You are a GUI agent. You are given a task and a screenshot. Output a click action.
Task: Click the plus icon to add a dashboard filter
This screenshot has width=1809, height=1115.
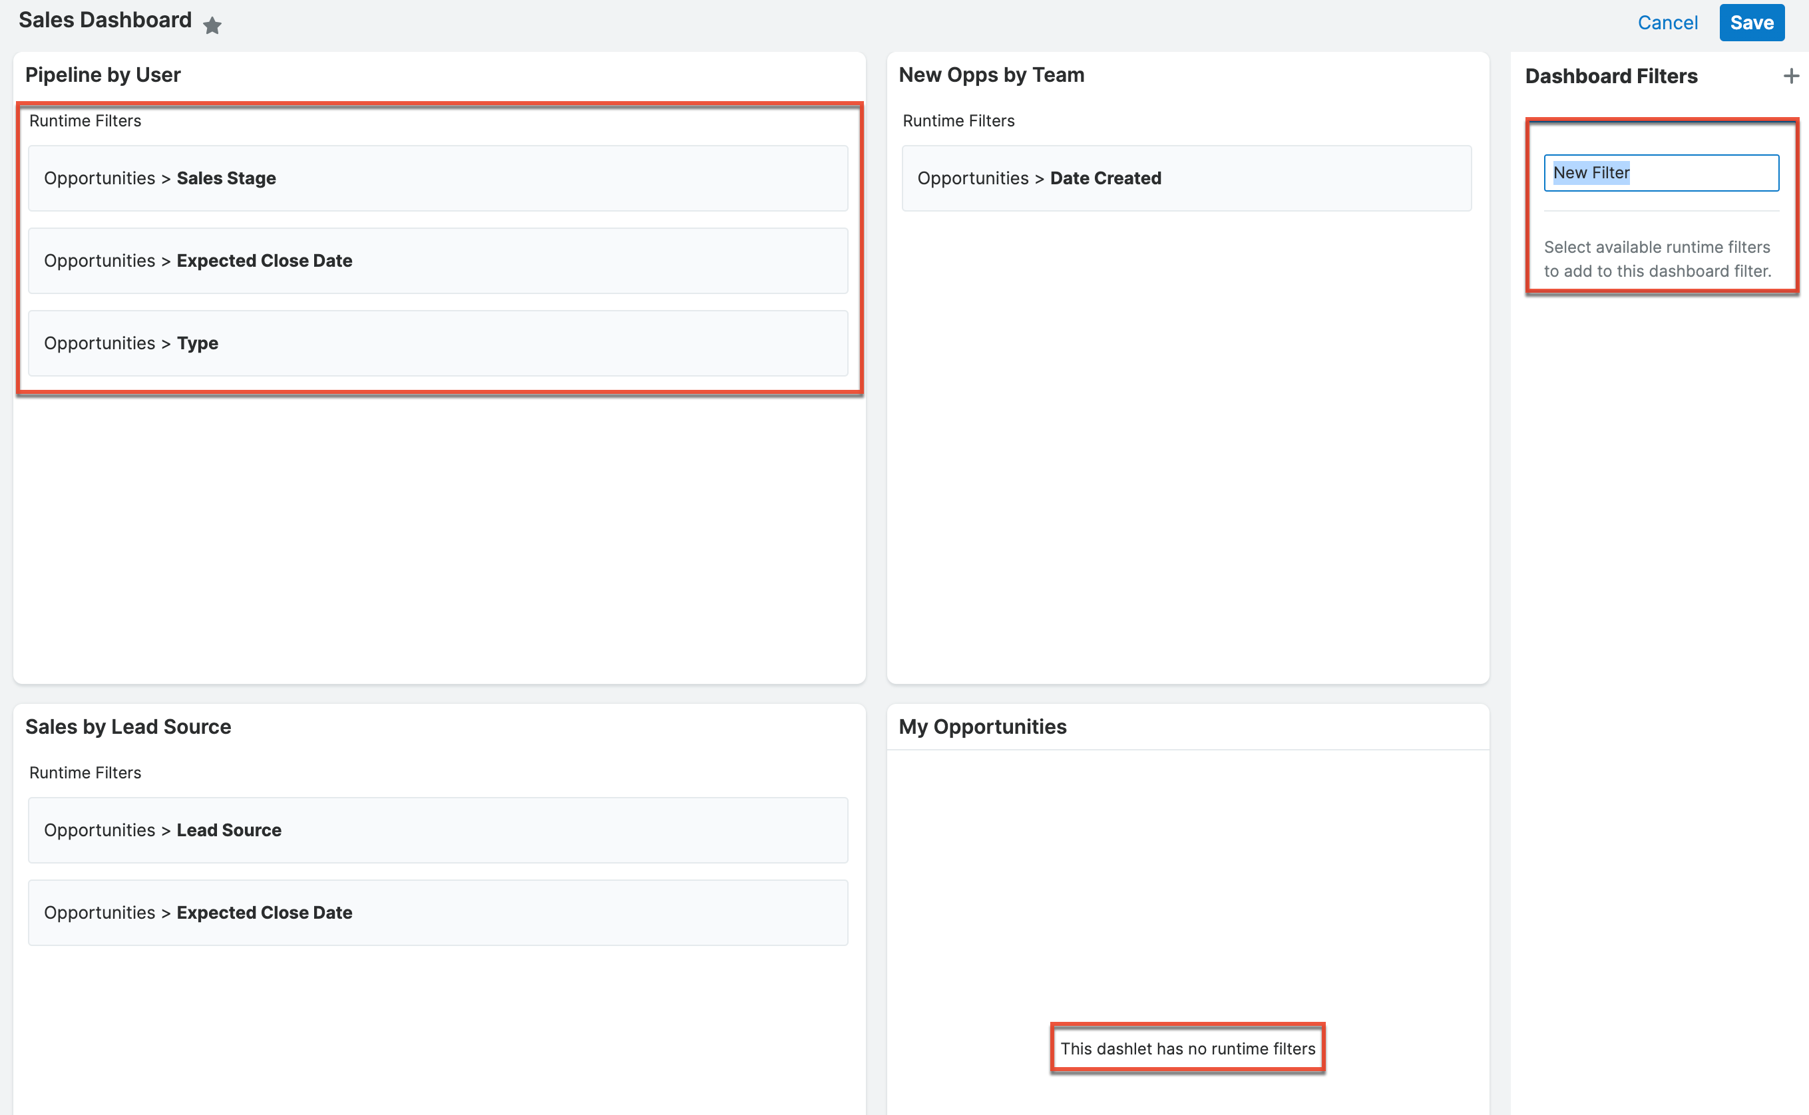pyautogui.click(x=1791, y=76)
